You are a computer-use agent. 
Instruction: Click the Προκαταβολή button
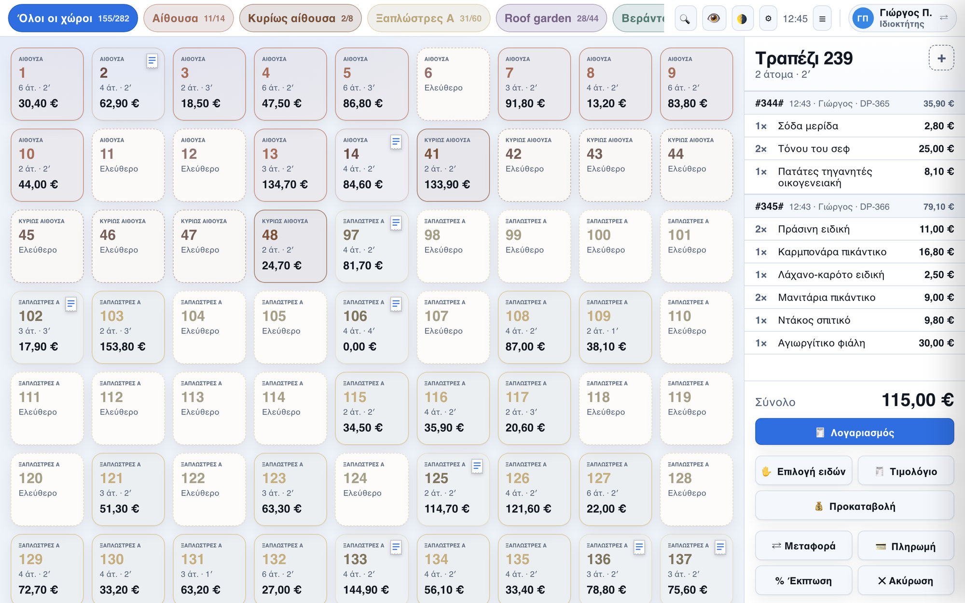pyautogui.click(x=855, y=506)
